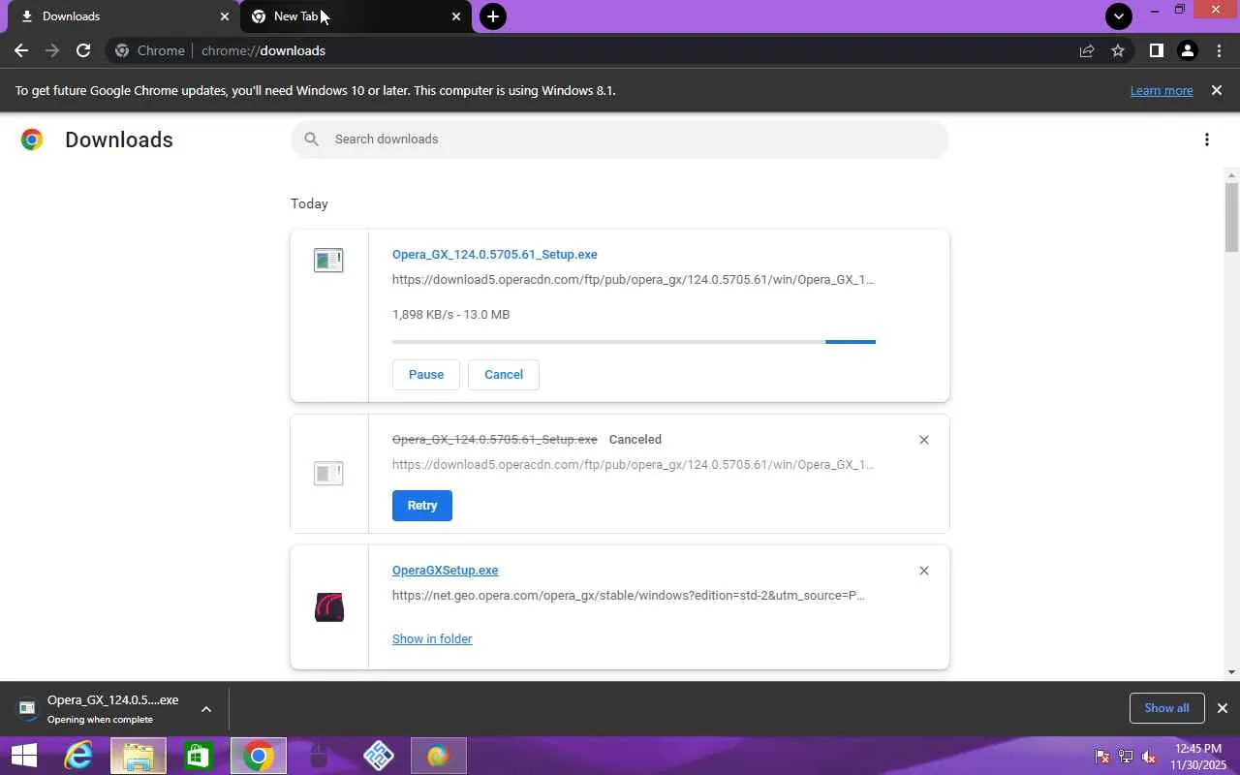Screen dimensions: 1240x775
Task: Open the Chrome three-dot menu in the toolbar
Action: pyautogui.click(x=1219, y=50)
